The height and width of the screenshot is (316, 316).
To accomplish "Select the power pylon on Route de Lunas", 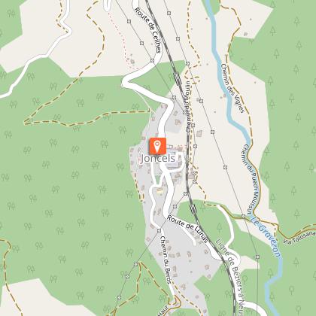I will coord(175,207).
